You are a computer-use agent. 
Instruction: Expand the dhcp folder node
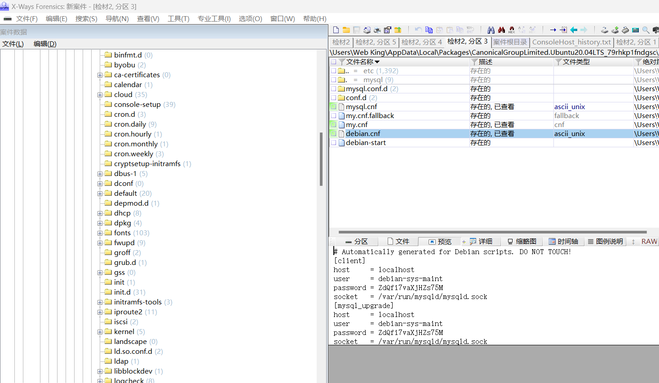pyautogui.click(x=100, y=213)
